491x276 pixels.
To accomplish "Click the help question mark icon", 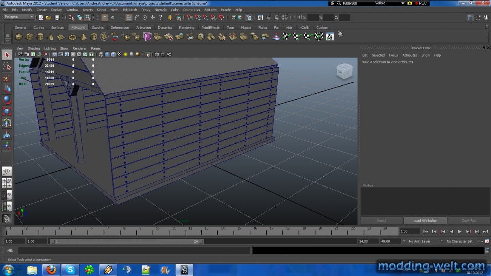I will tap(161, 17).
